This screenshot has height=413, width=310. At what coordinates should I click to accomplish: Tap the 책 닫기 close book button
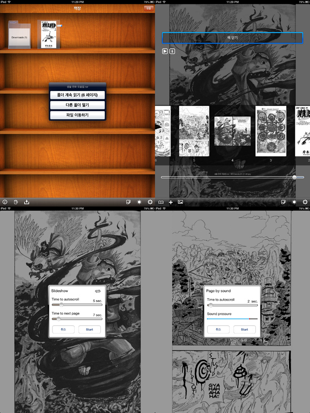(x=232, y=38)
